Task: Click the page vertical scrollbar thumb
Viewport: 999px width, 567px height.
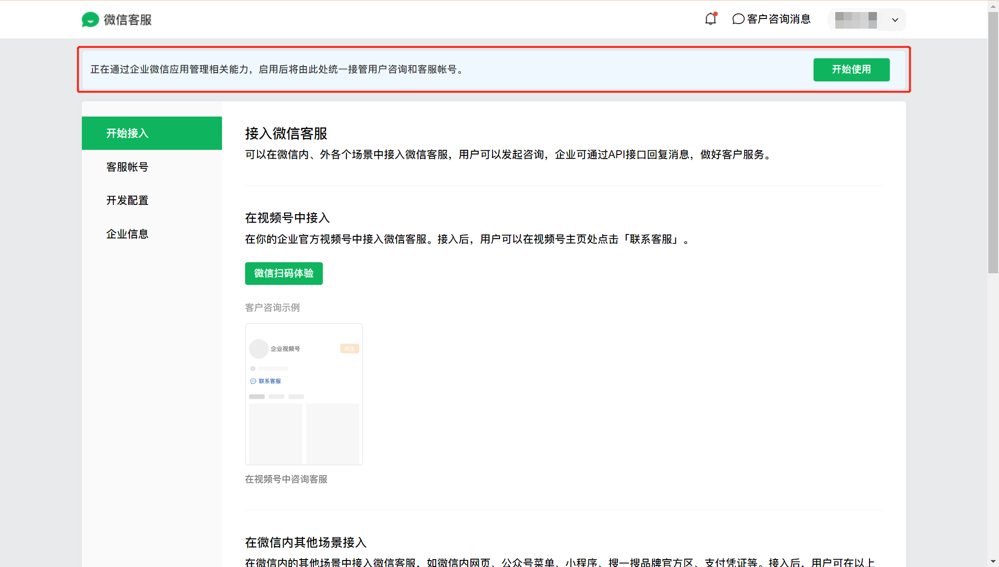Action: [993, 142]
